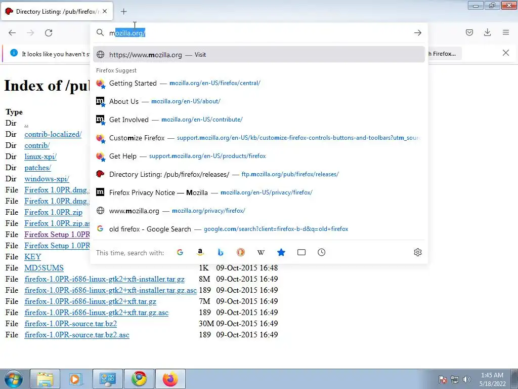Download firefox-1.0PR-i686-linux-gtk2+xft.tar.gz

point(90,301)
